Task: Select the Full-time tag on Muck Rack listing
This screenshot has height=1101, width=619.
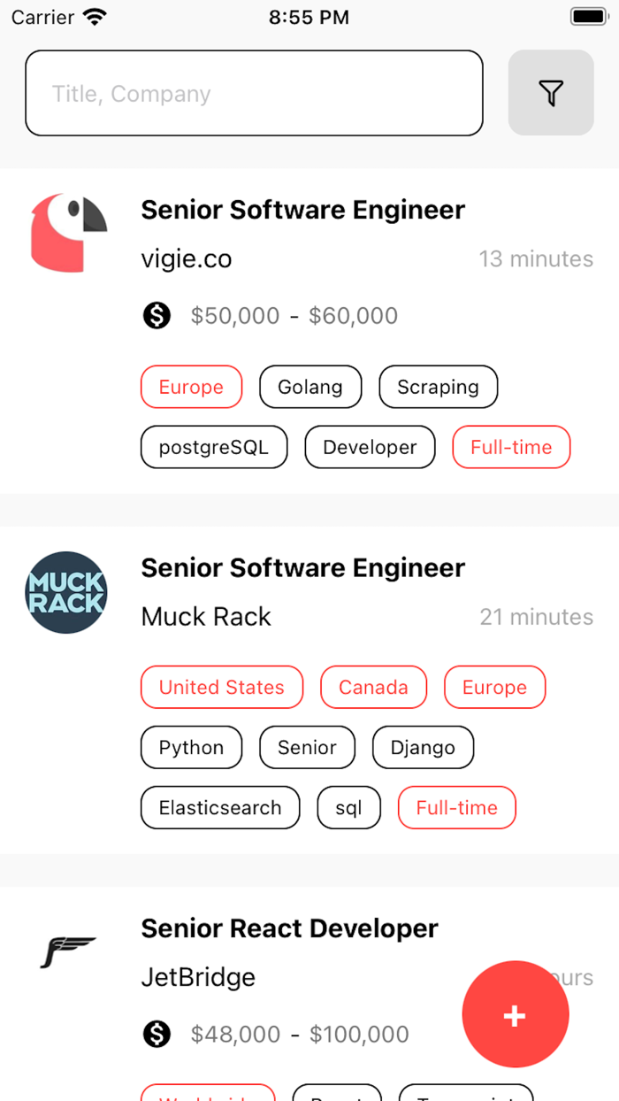Action: [456, 807]
